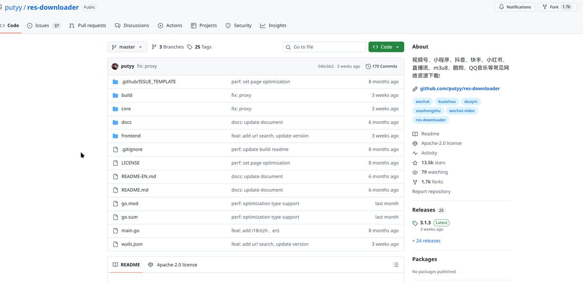Open the master branch dropdown
The height and width of the screenshot is (283, 583).
tap(127, 47)
